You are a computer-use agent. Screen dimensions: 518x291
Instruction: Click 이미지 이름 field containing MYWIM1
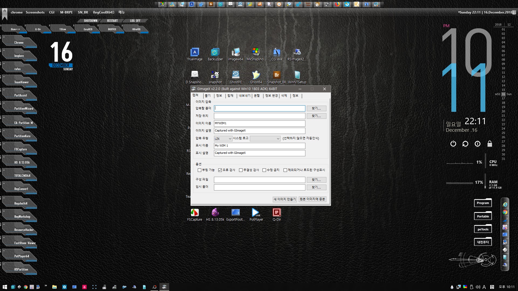click(260, 123)
